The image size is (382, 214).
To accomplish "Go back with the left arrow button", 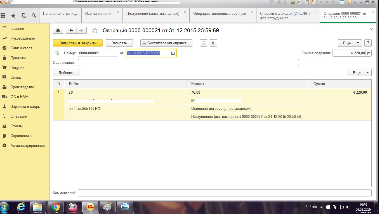I will coord(71,30).
